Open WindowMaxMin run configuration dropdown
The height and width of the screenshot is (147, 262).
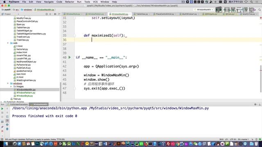pos(203,10)
